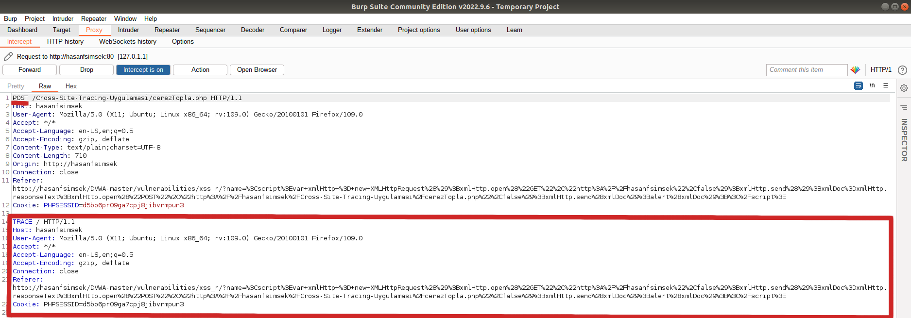
Task: Click the first Cookie PHPSESSID line
Action: (x=98, y=205)
